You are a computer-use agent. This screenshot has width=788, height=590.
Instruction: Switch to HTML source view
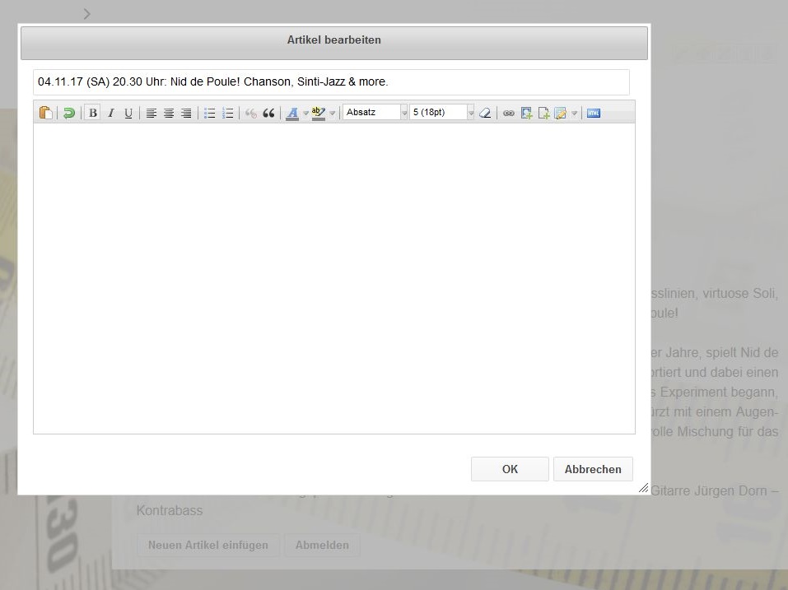(x=594, y=113)
